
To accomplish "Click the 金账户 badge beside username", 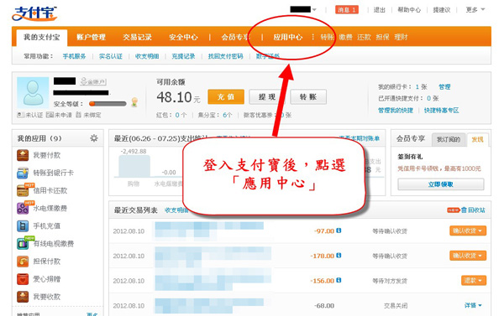I will pyautogui.click(x=93, y=81).
